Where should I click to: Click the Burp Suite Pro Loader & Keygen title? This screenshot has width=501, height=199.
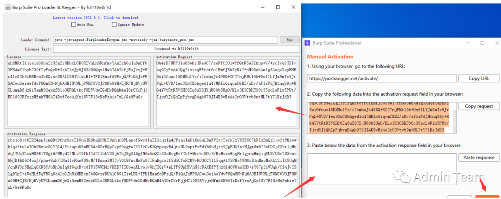61,7
